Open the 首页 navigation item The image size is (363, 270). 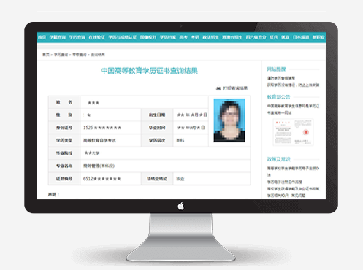42,37
